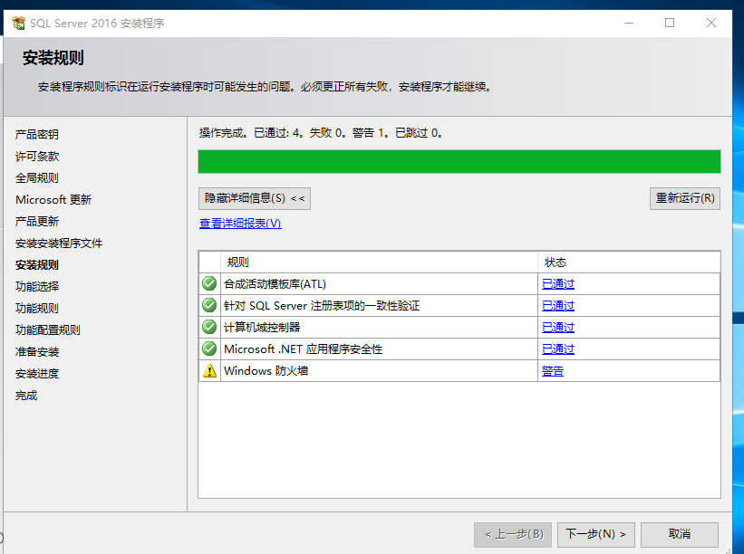This screenshot has height=554, width=744.
Task: Select 功能配置规则 step in sidebar
Action: (x=48, y=330)
